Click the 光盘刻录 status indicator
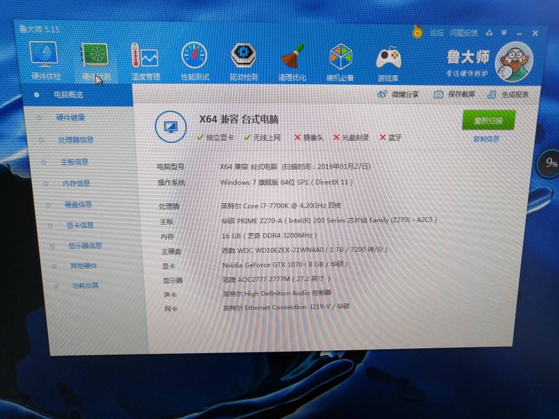The height and width of the screenshot is (419, 559). pos(351,138)
